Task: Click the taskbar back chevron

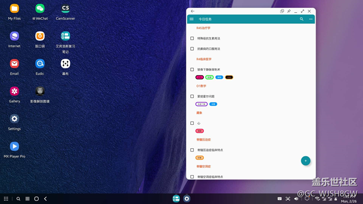Action: click(45, 198)
